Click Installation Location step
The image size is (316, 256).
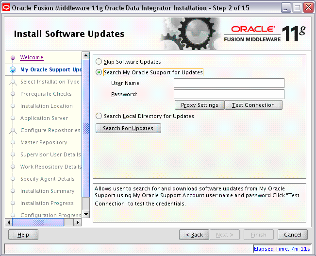(x=47, y=106)
